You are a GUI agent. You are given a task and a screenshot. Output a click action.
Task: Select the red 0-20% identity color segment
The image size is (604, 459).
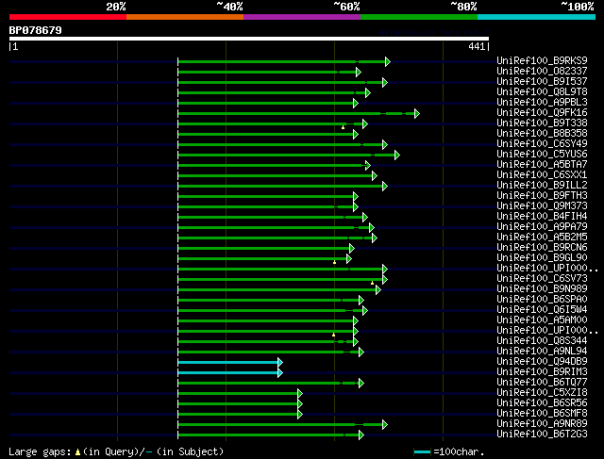[x=68, y=17]
